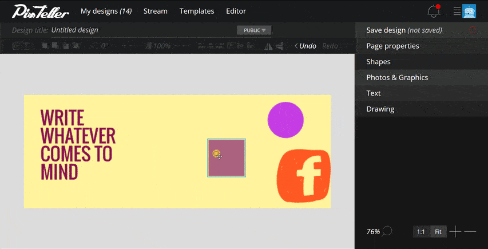The width and height of the screenshot is (488, 249).
Task: Set zoom to 1:1
Action: (x=420, y=232)
